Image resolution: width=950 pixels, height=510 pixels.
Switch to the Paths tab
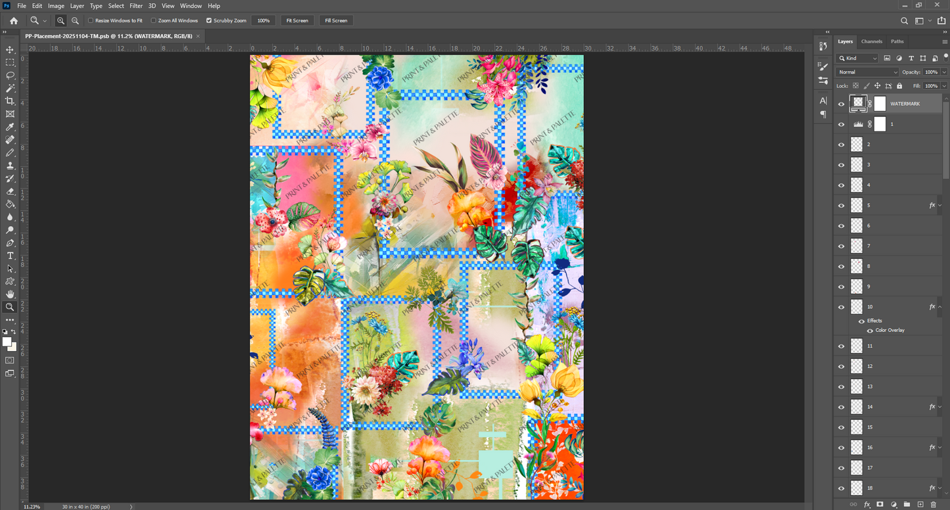(897, 41)
